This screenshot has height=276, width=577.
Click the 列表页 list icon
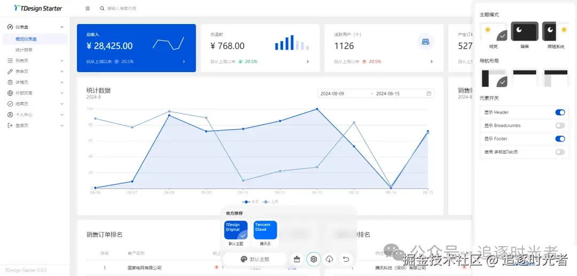pos(10,61)
